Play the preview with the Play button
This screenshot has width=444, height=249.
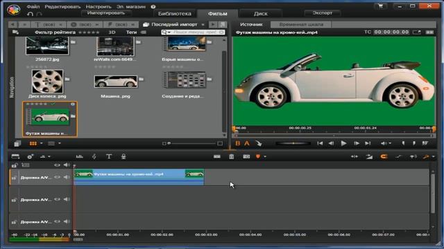[343, 143]
